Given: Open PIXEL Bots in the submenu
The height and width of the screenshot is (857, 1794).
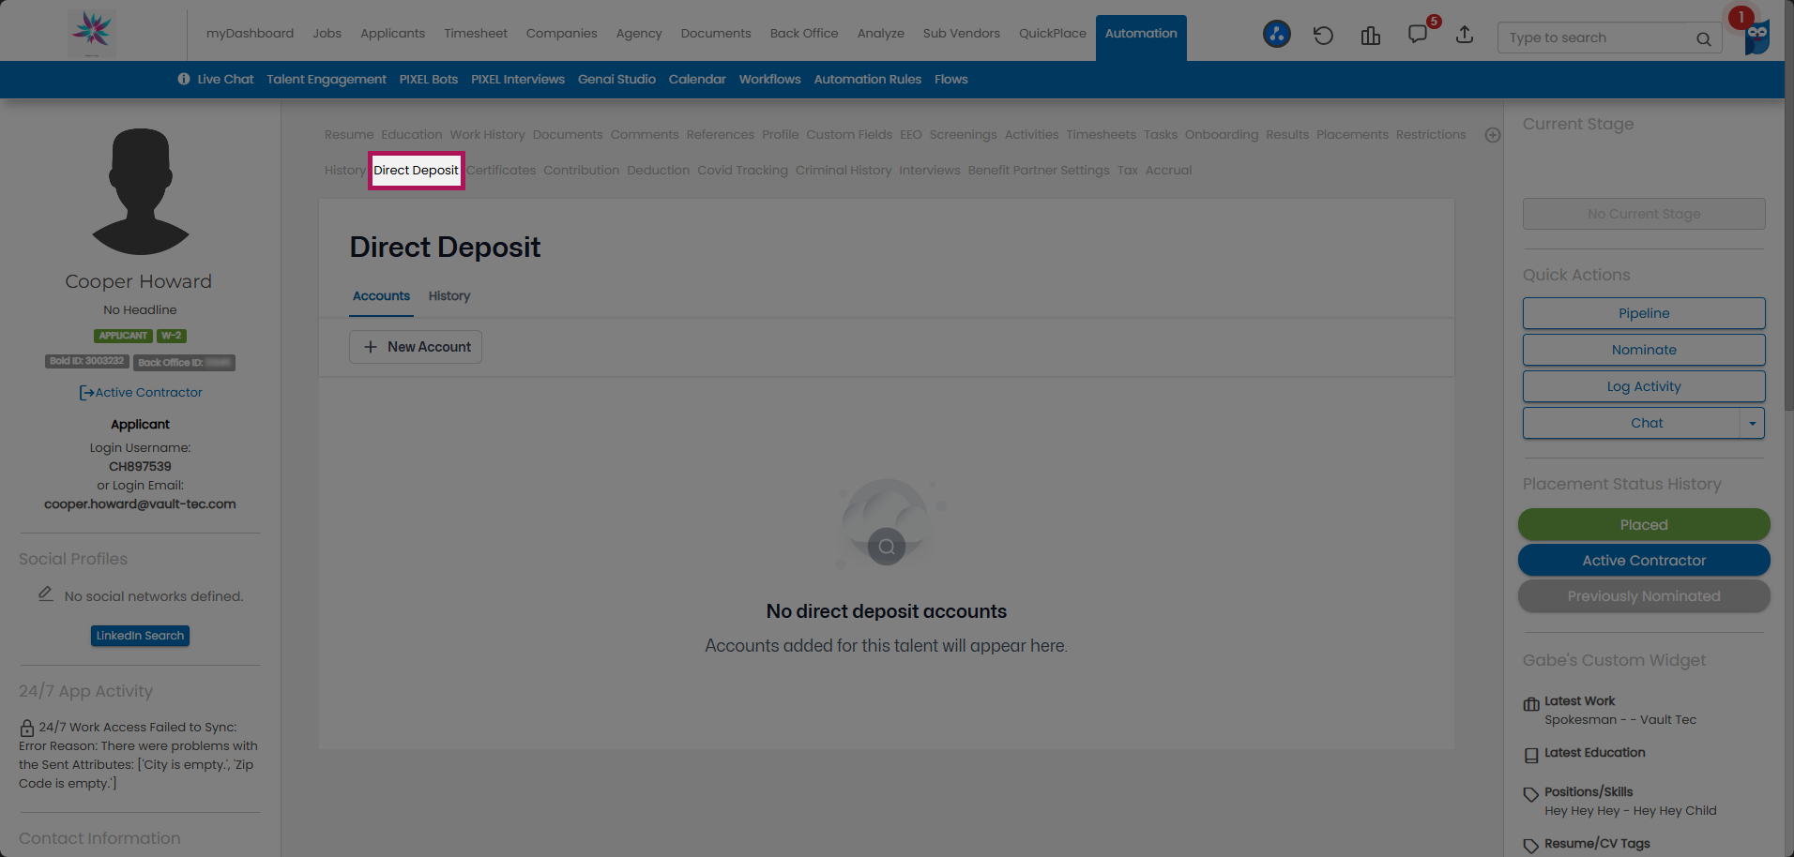Looking at the screenshot, I should coord(429,80).
